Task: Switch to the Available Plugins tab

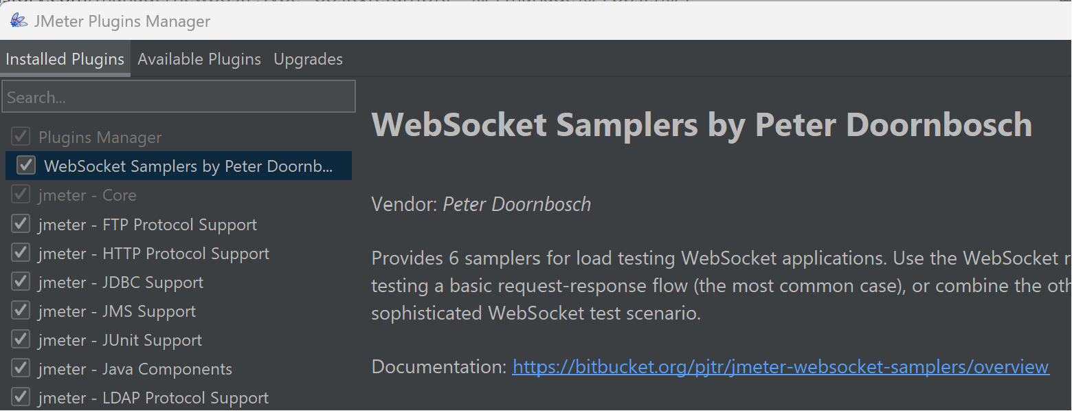Action: tap(199, 59)
